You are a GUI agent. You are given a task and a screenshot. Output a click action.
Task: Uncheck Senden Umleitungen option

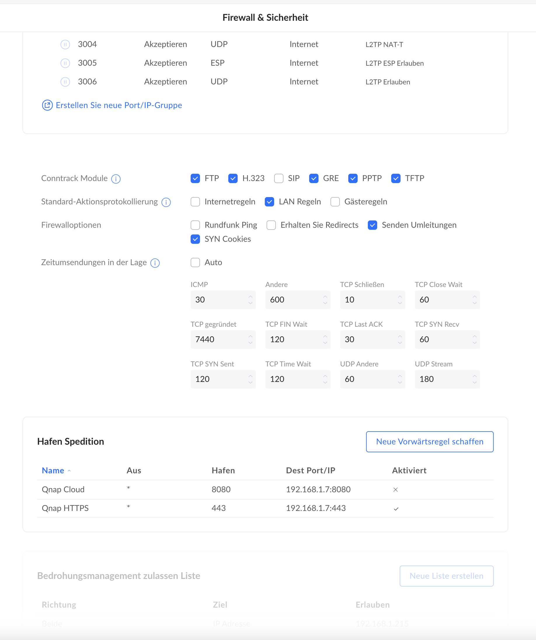(x=372, y=225)
